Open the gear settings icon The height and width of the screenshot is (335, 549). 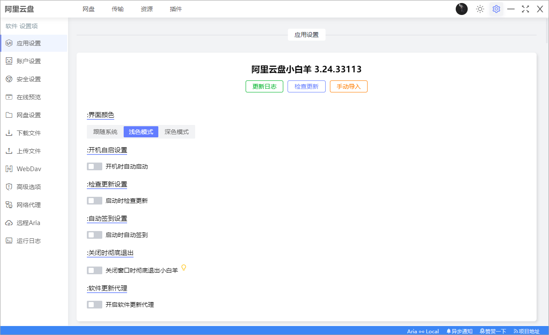496,9
